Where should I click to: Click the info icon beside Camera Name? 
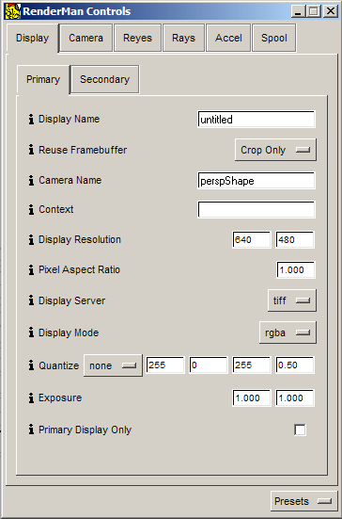31,181
